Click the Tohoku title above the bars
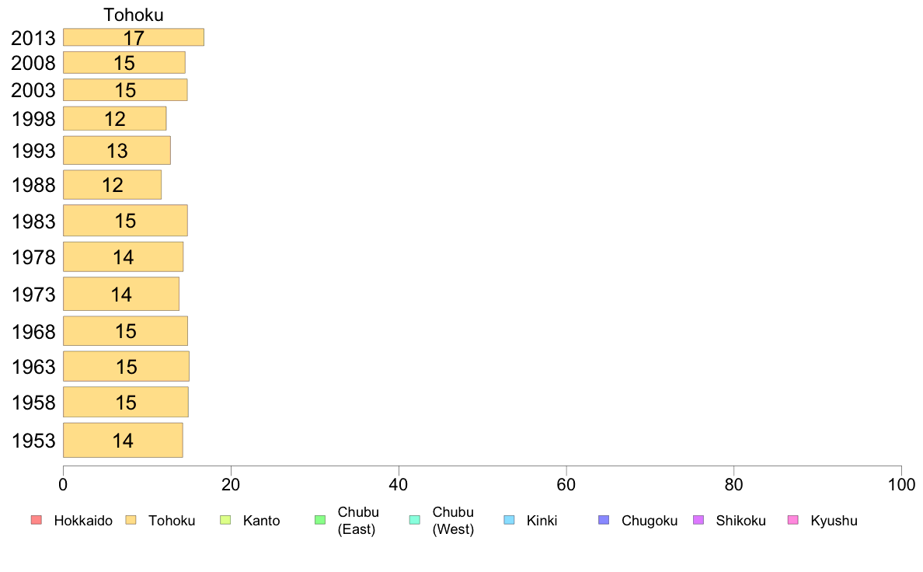The image size is (923, 572). (x=134, y=15)
